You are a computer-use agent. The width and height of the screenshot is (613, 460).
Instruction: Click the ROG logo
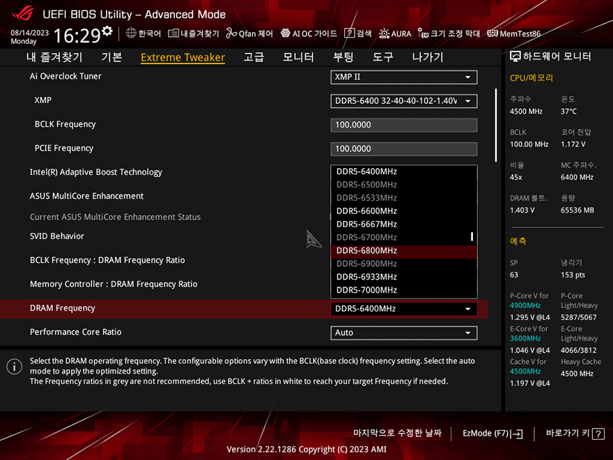coord(23,14)
